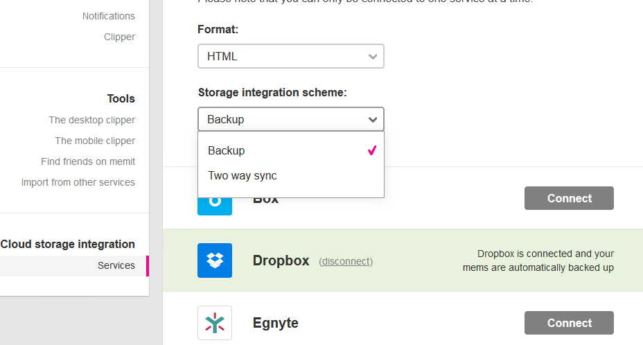The image size is (643, 345).
Task: Click the Box logo icon
Action: point(215,205)
